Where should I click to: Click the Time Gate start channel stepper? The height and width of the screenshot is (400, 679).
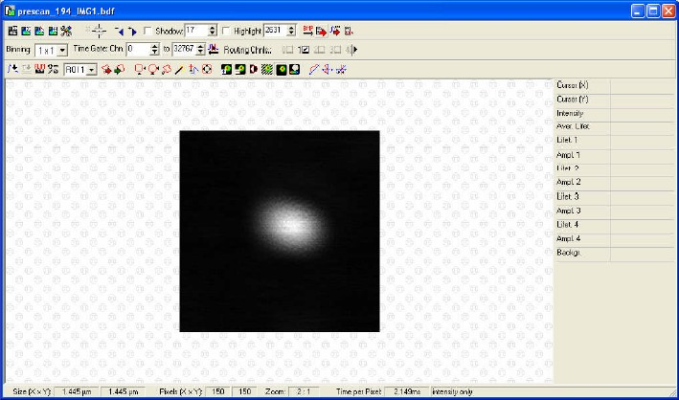[x=155, y=50]
